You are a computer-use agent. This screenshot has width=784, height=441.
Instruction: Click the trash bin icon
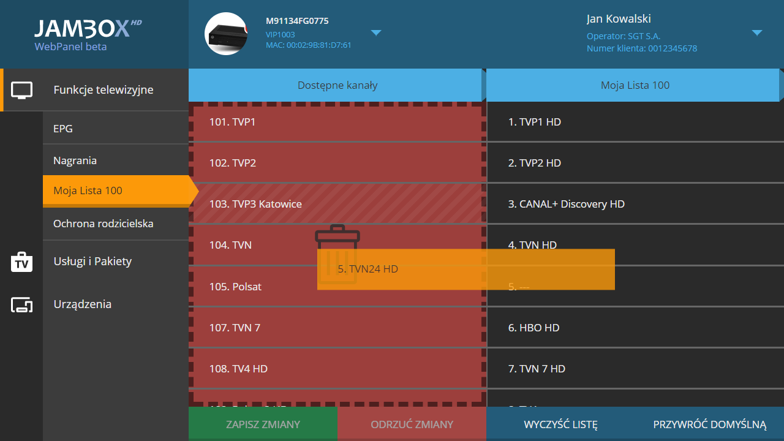click(x=337, y=254)
